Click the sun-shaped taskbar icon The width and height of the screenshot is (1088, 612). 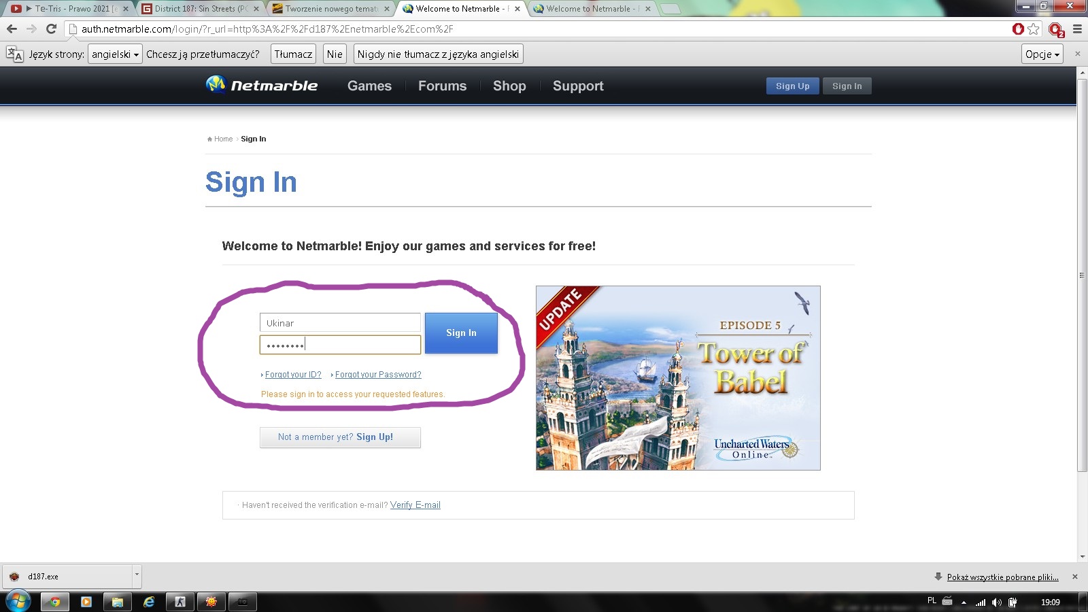(211, 602)
